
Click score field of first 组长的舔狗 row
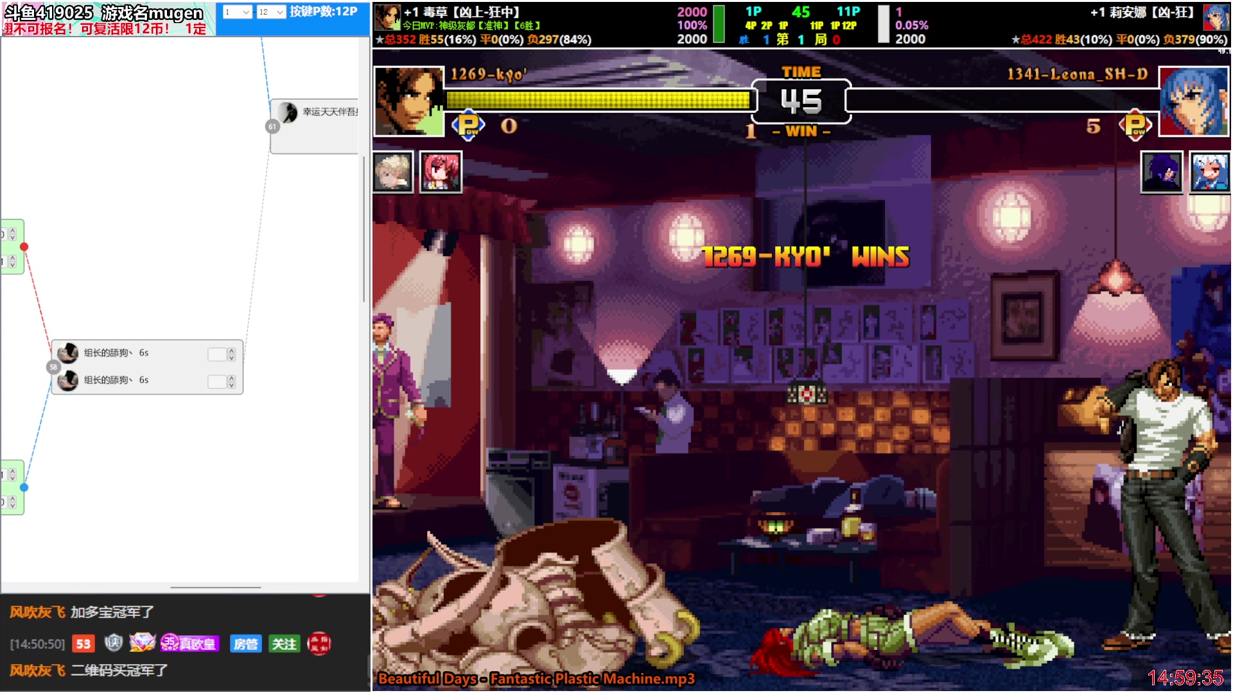pos(217,354)
